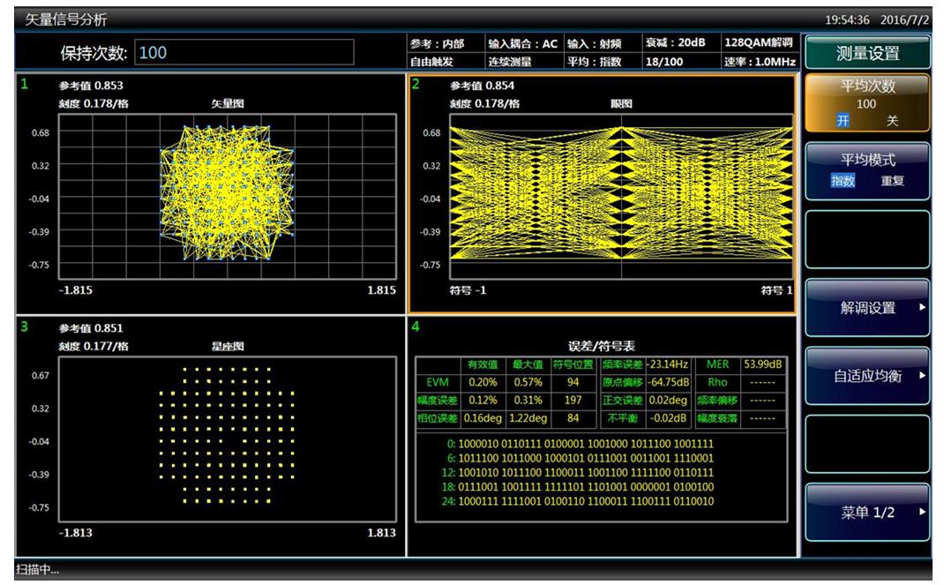
Task: Click the EVM row label in table
Action: click(437, 383)
